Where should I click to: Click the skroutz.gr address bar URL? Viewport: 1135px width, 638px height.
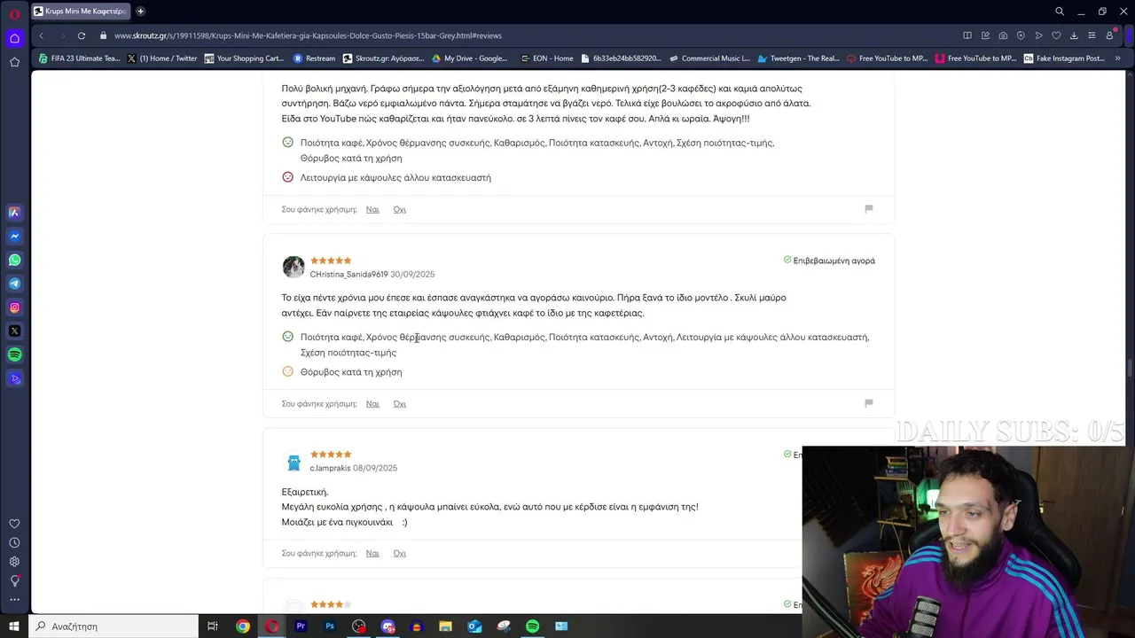(x=308, y=35)
